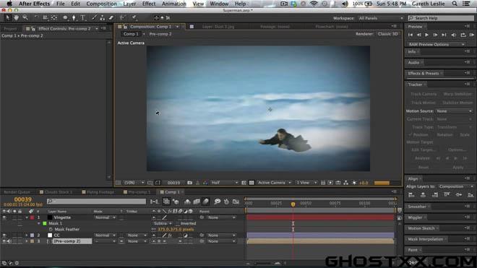Select the Brush tool

[94, 17]
